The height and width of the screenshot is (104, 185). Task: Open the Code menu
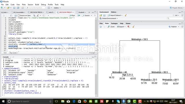(x=12, y=5)
